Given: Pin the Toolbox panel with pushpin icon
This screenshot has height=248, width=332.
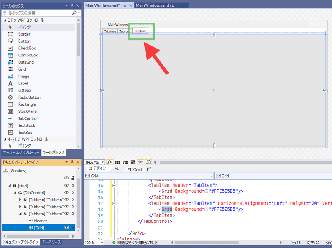Looking at the screenshot, I should point(72,6).
